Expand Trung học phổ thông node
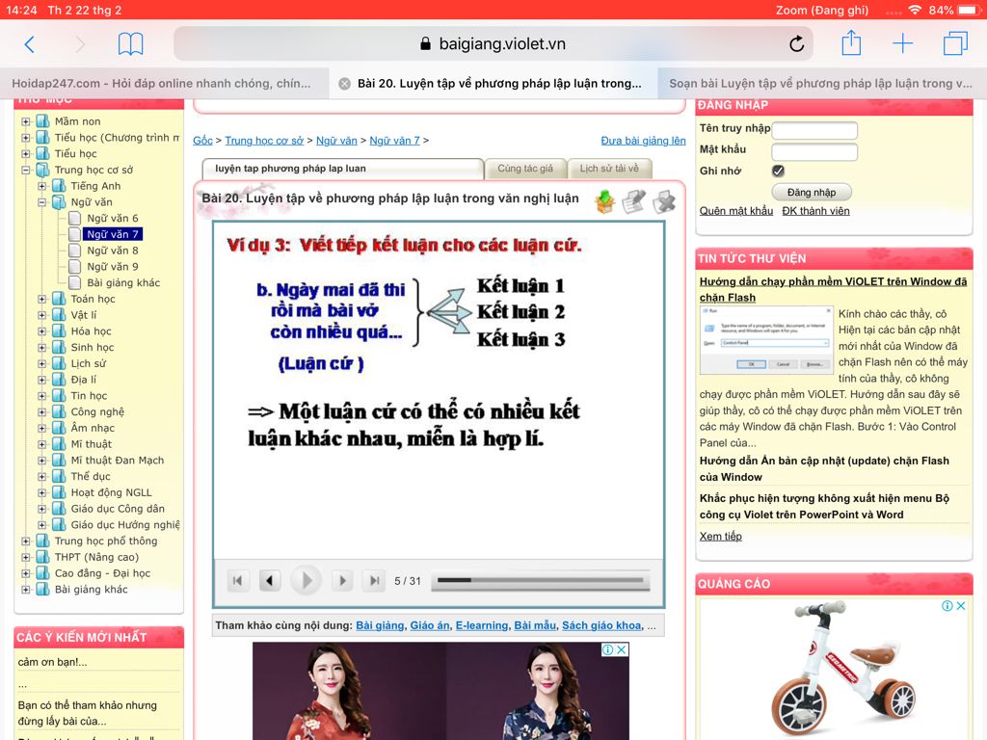The height and width of the screenshot is (740, 987). [26, 542]
